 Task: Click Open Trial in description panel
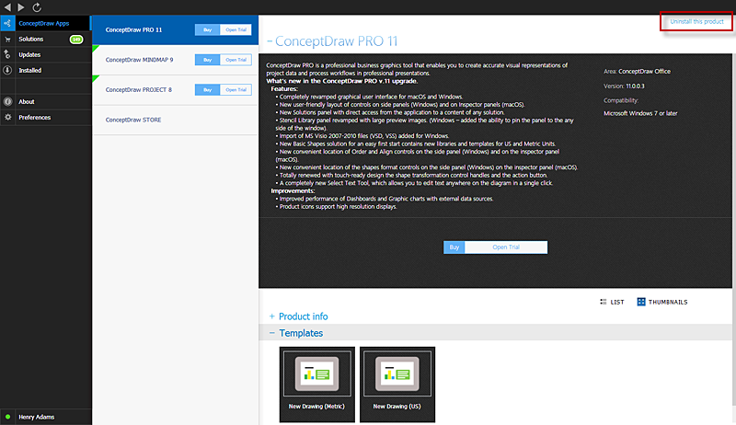(x=506, y=247)
